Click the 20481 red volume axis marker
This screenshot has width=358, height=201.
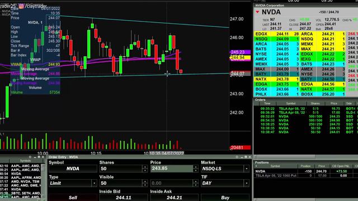click(x=240, y=147)
